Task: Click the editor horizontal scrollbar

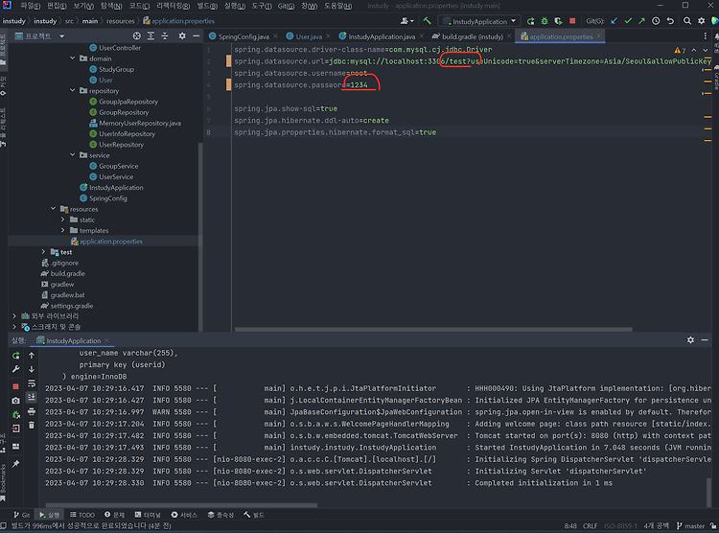Action: [433, 330]
